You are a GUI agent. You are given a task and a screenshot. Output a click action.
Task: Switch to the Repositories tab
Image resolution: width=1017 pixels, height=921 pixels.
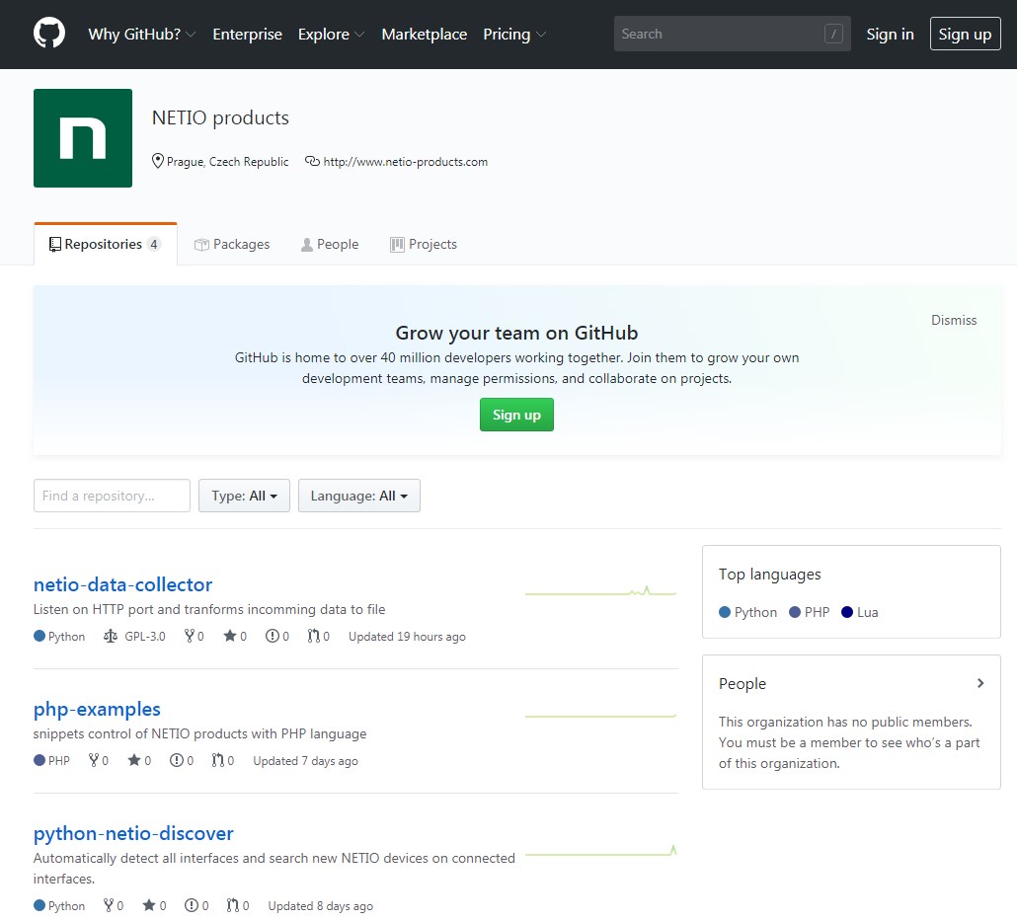click(105, 244)
